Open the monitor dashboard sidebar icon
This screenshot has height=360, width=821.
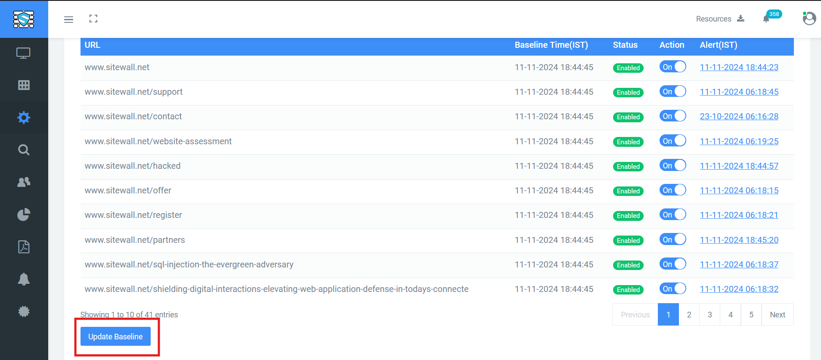[23, 53]
